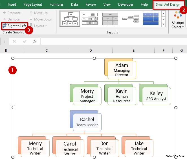Click the right-middle SmartArt resize handle
Screen dimensions: 187x159
(176, 108)
